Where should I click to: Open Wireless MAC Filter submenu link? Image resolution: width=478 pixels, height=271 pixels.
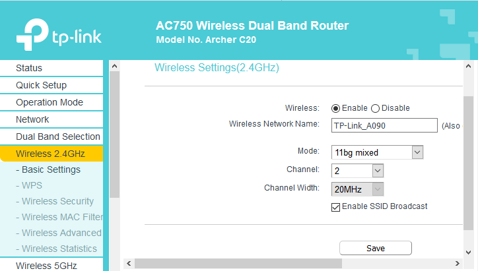[62, 217]
